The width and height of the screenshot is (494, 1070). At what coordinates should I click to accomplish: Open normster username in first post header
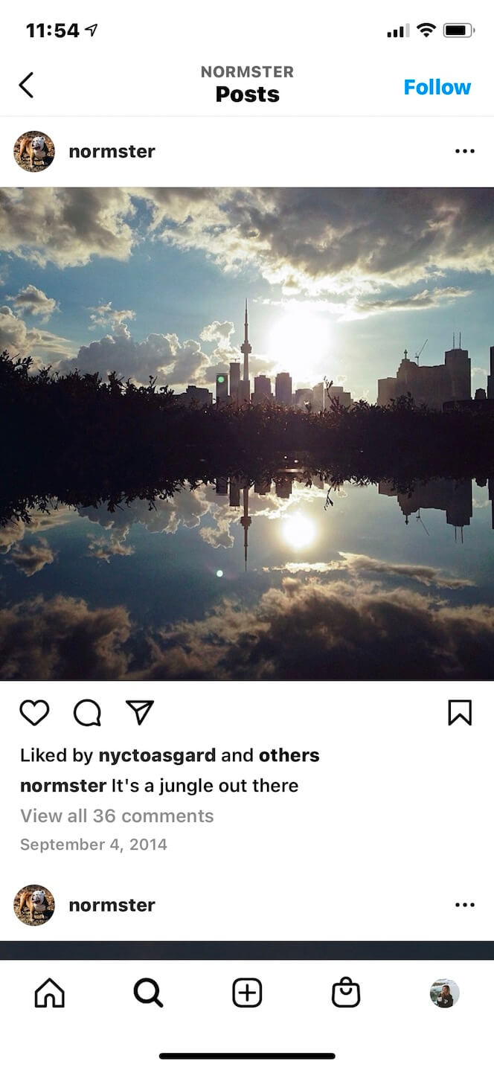click(112, 151)
